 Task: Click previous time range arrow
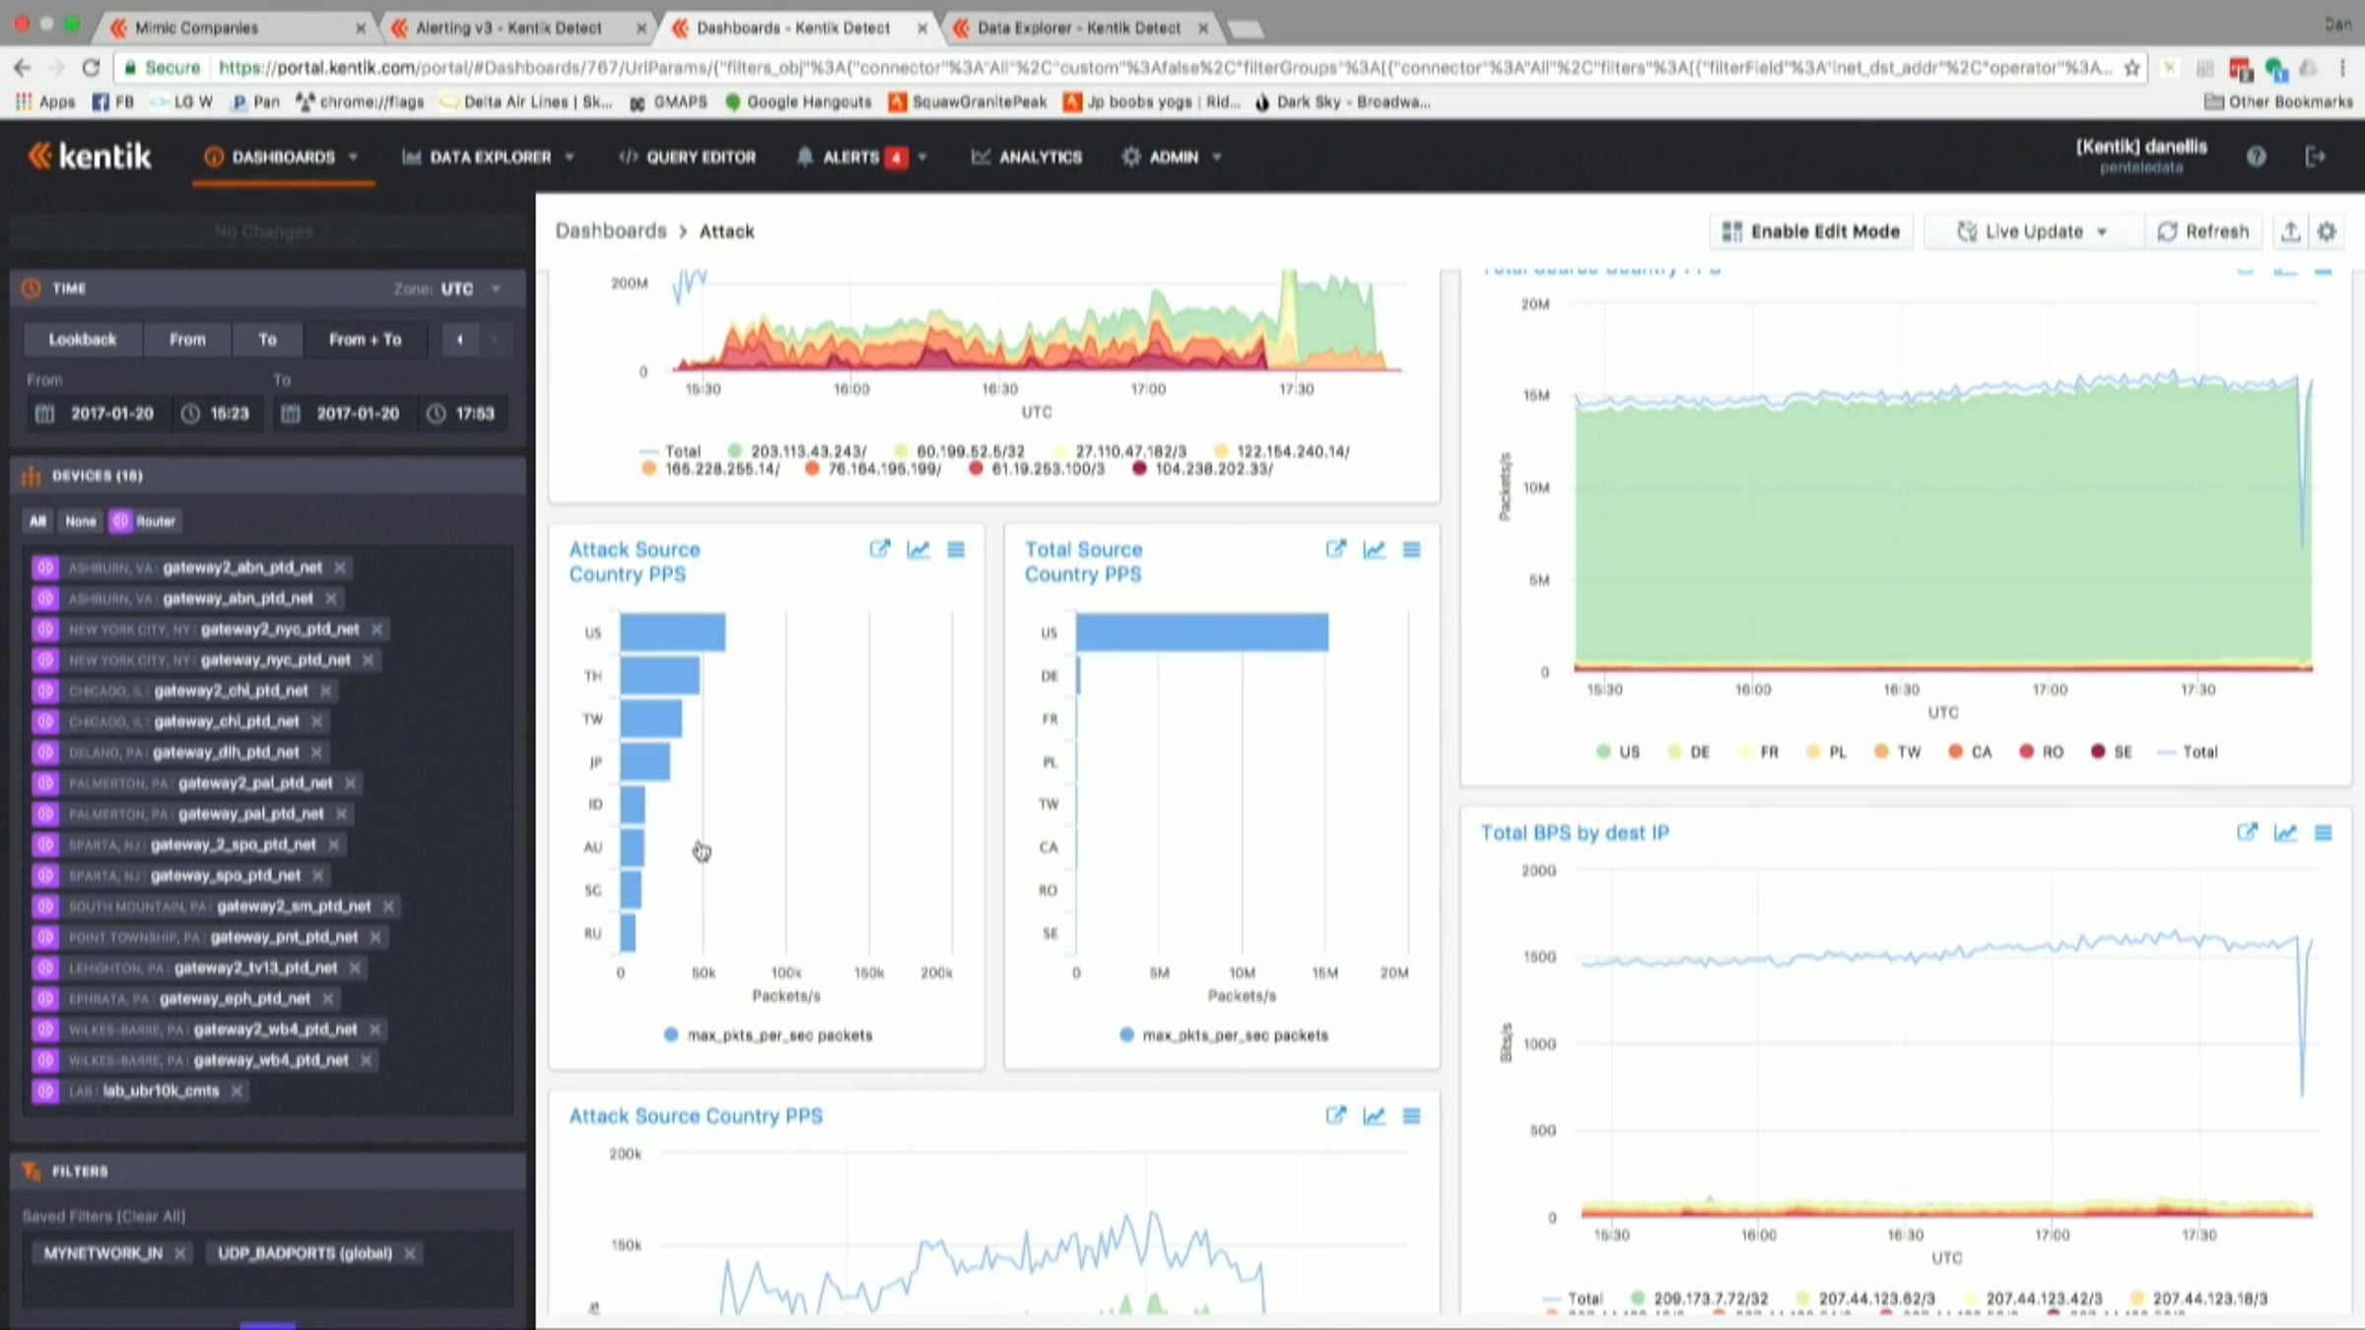click(459, 340)
